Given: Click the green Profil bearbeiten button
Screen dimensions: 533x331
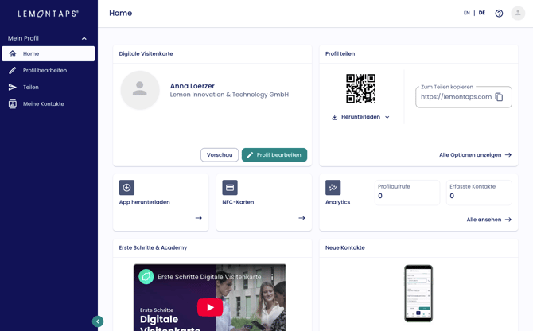Looking at the screenshot, I should 274,155.
